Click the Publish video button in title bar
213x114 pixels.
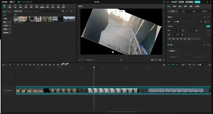pos(189,2)
